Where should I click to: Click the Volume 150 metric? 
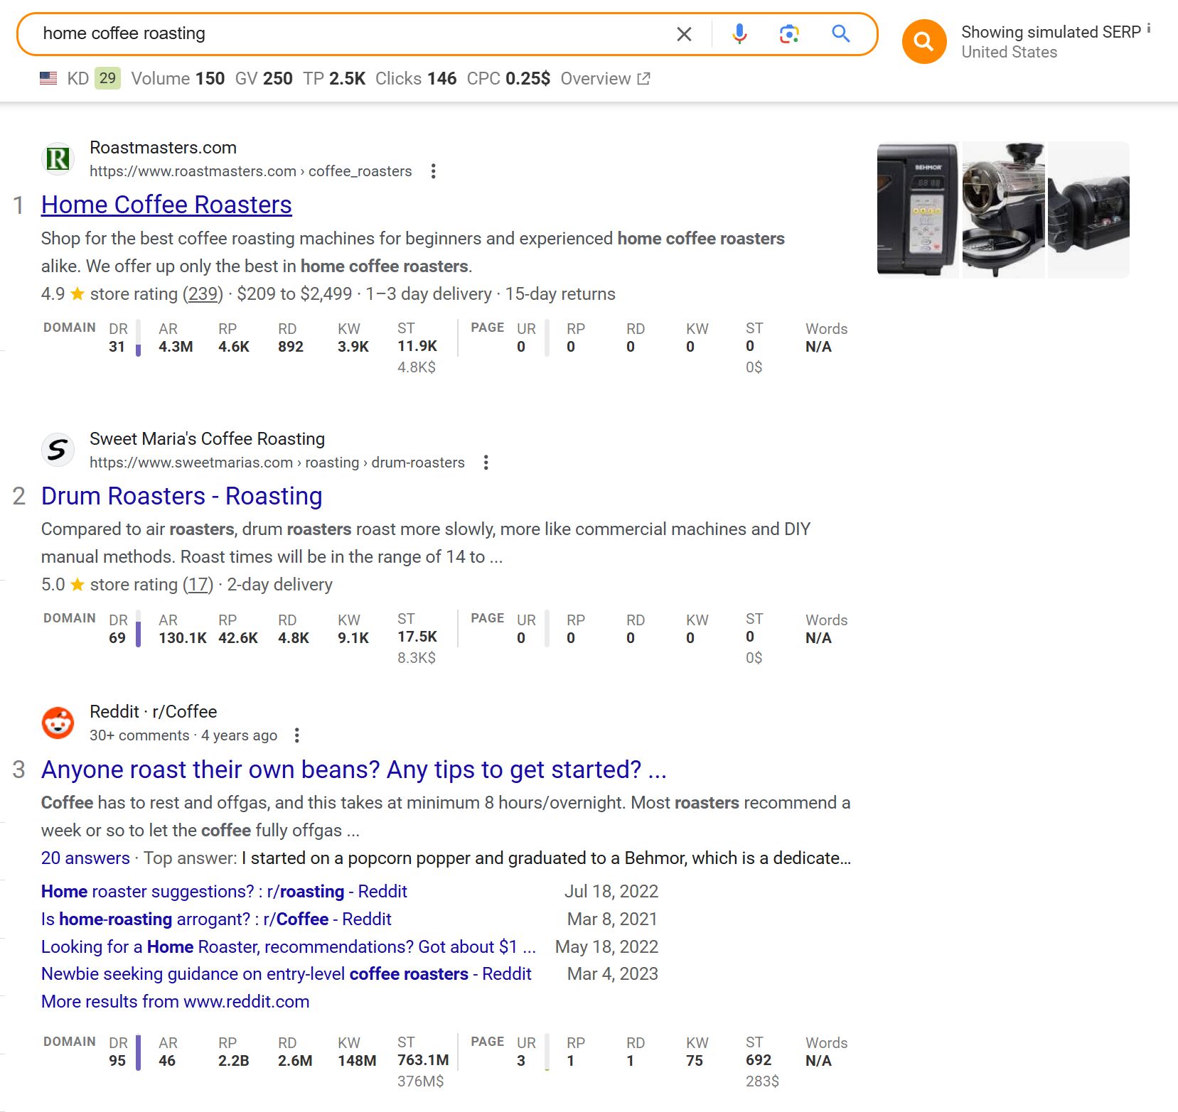(x=178, y=78)
